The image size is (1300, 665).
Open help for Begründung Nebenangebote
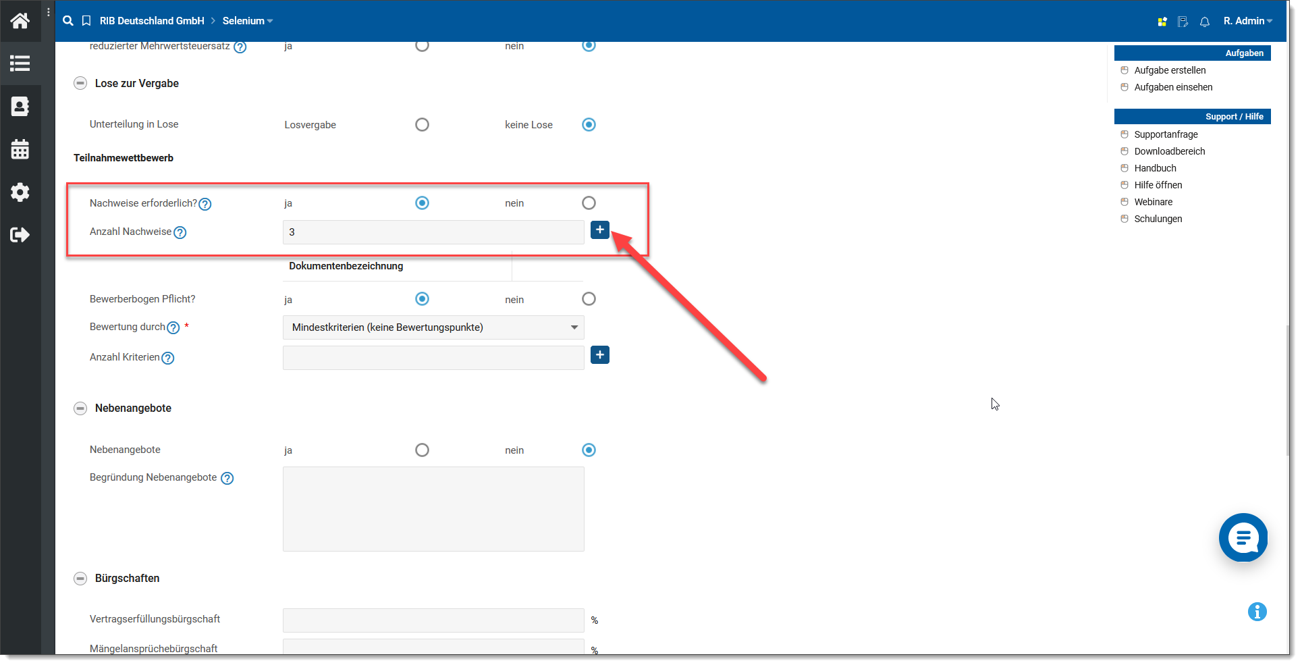click(x=227, y=478)
